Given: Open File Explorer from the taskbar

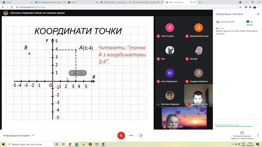Looking at the screenshot, I should 84,144.
